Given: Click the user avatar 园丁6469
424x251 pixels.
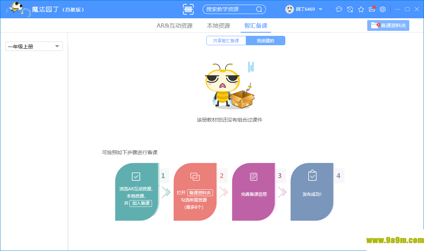Looking at the screenshot, I should point(290,9).
